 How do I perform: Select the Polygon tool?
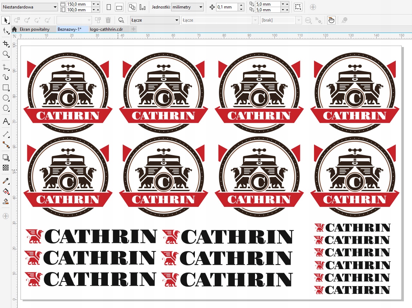click(5, 108)
